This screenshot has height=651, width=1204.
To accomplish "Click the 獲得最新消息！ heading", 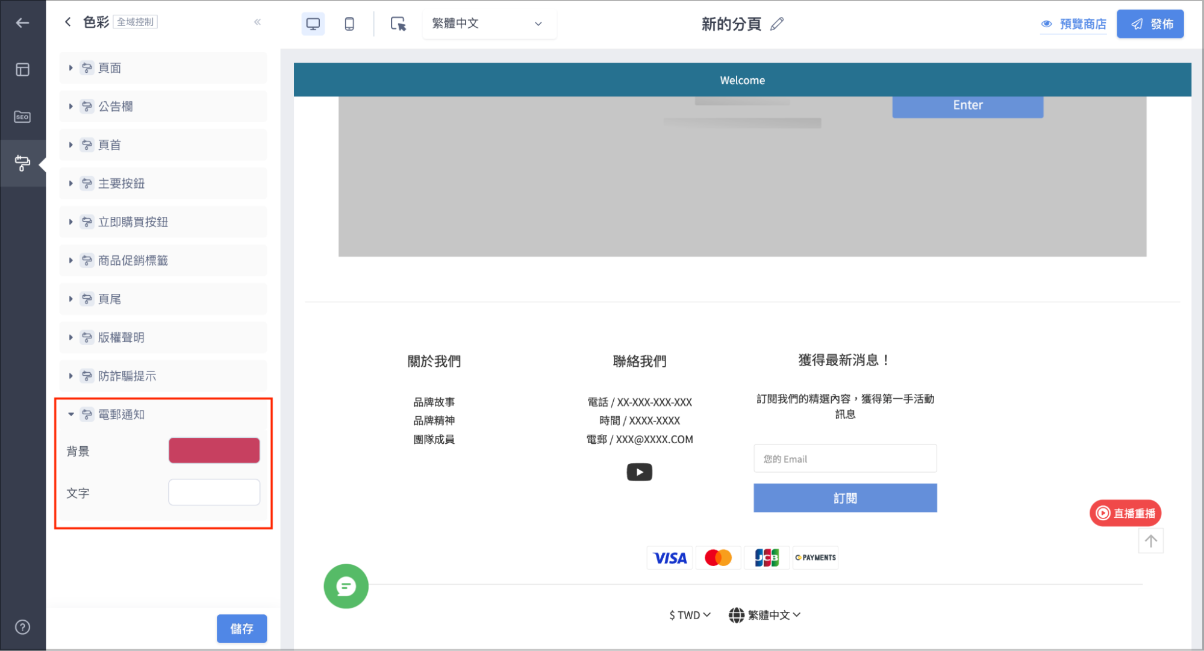I will click(x=844, y=360).
